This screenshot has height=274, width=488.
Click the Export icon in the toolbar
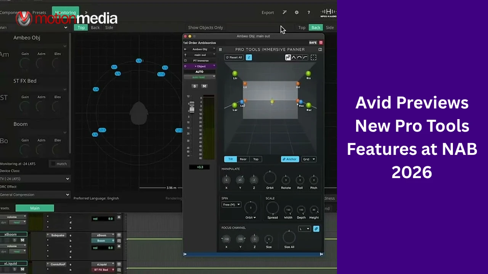pos(268,13)
